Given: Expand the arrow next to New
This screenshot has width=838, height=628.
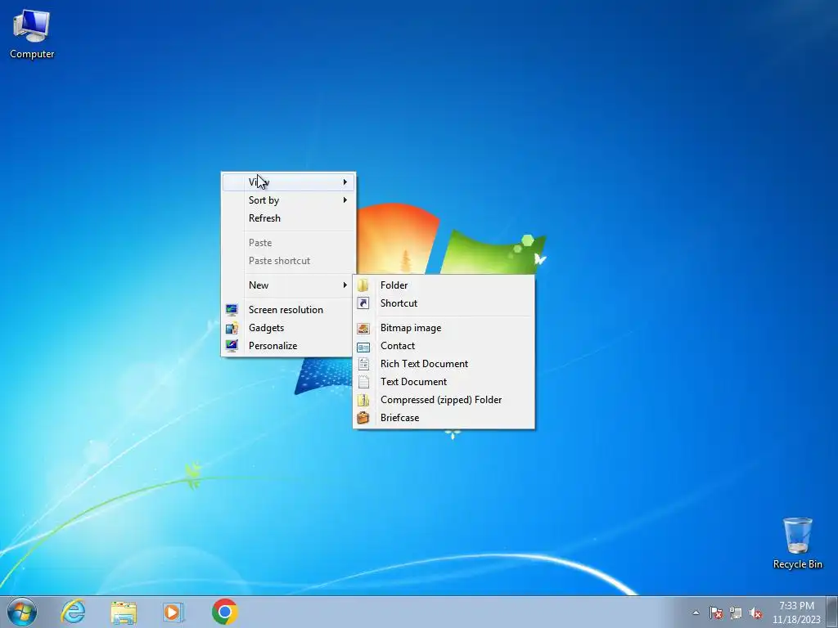Looking at the screenshot, I should pyautogui.click(x=345, y=285).
